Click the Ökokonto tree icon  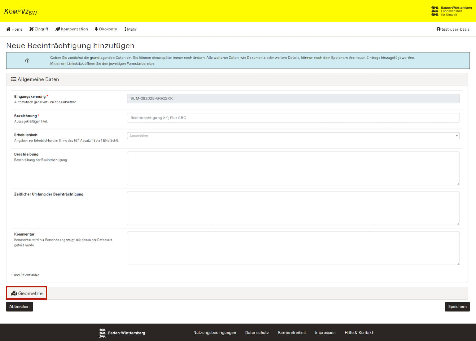pyautogui.click(x=96, y=29)
